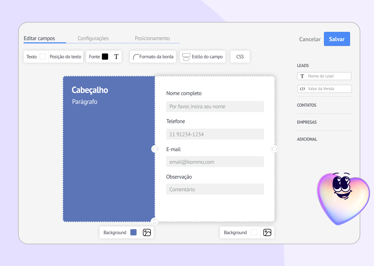Click the Telefone input field
Screen dimensions: 374x266
click(x=215, y=134)
